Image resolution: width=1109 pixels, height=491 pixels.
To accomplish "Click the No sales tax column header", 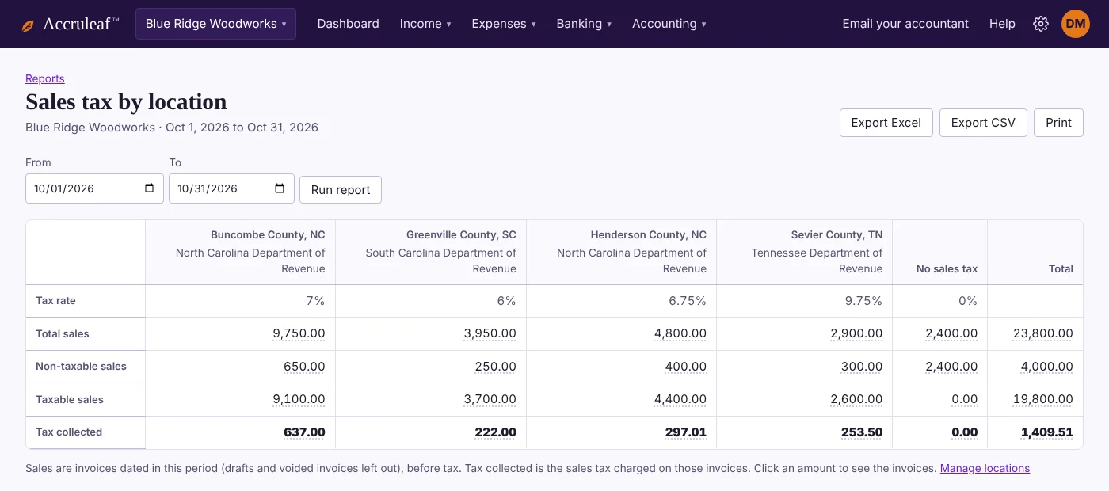I will click(940, 252).
